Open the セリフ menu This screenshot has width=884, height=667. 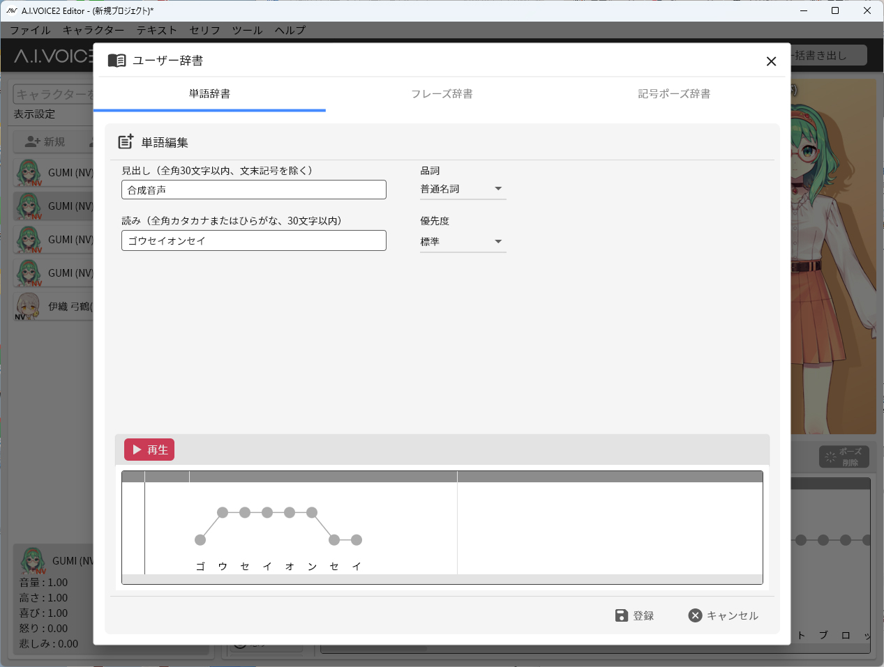(205, 30)
